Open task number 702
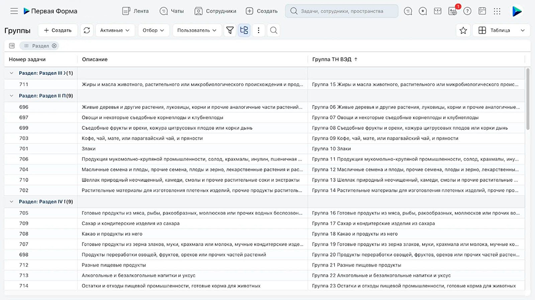The height and width of the screenshot is (300, 535). tap(24, 190)
